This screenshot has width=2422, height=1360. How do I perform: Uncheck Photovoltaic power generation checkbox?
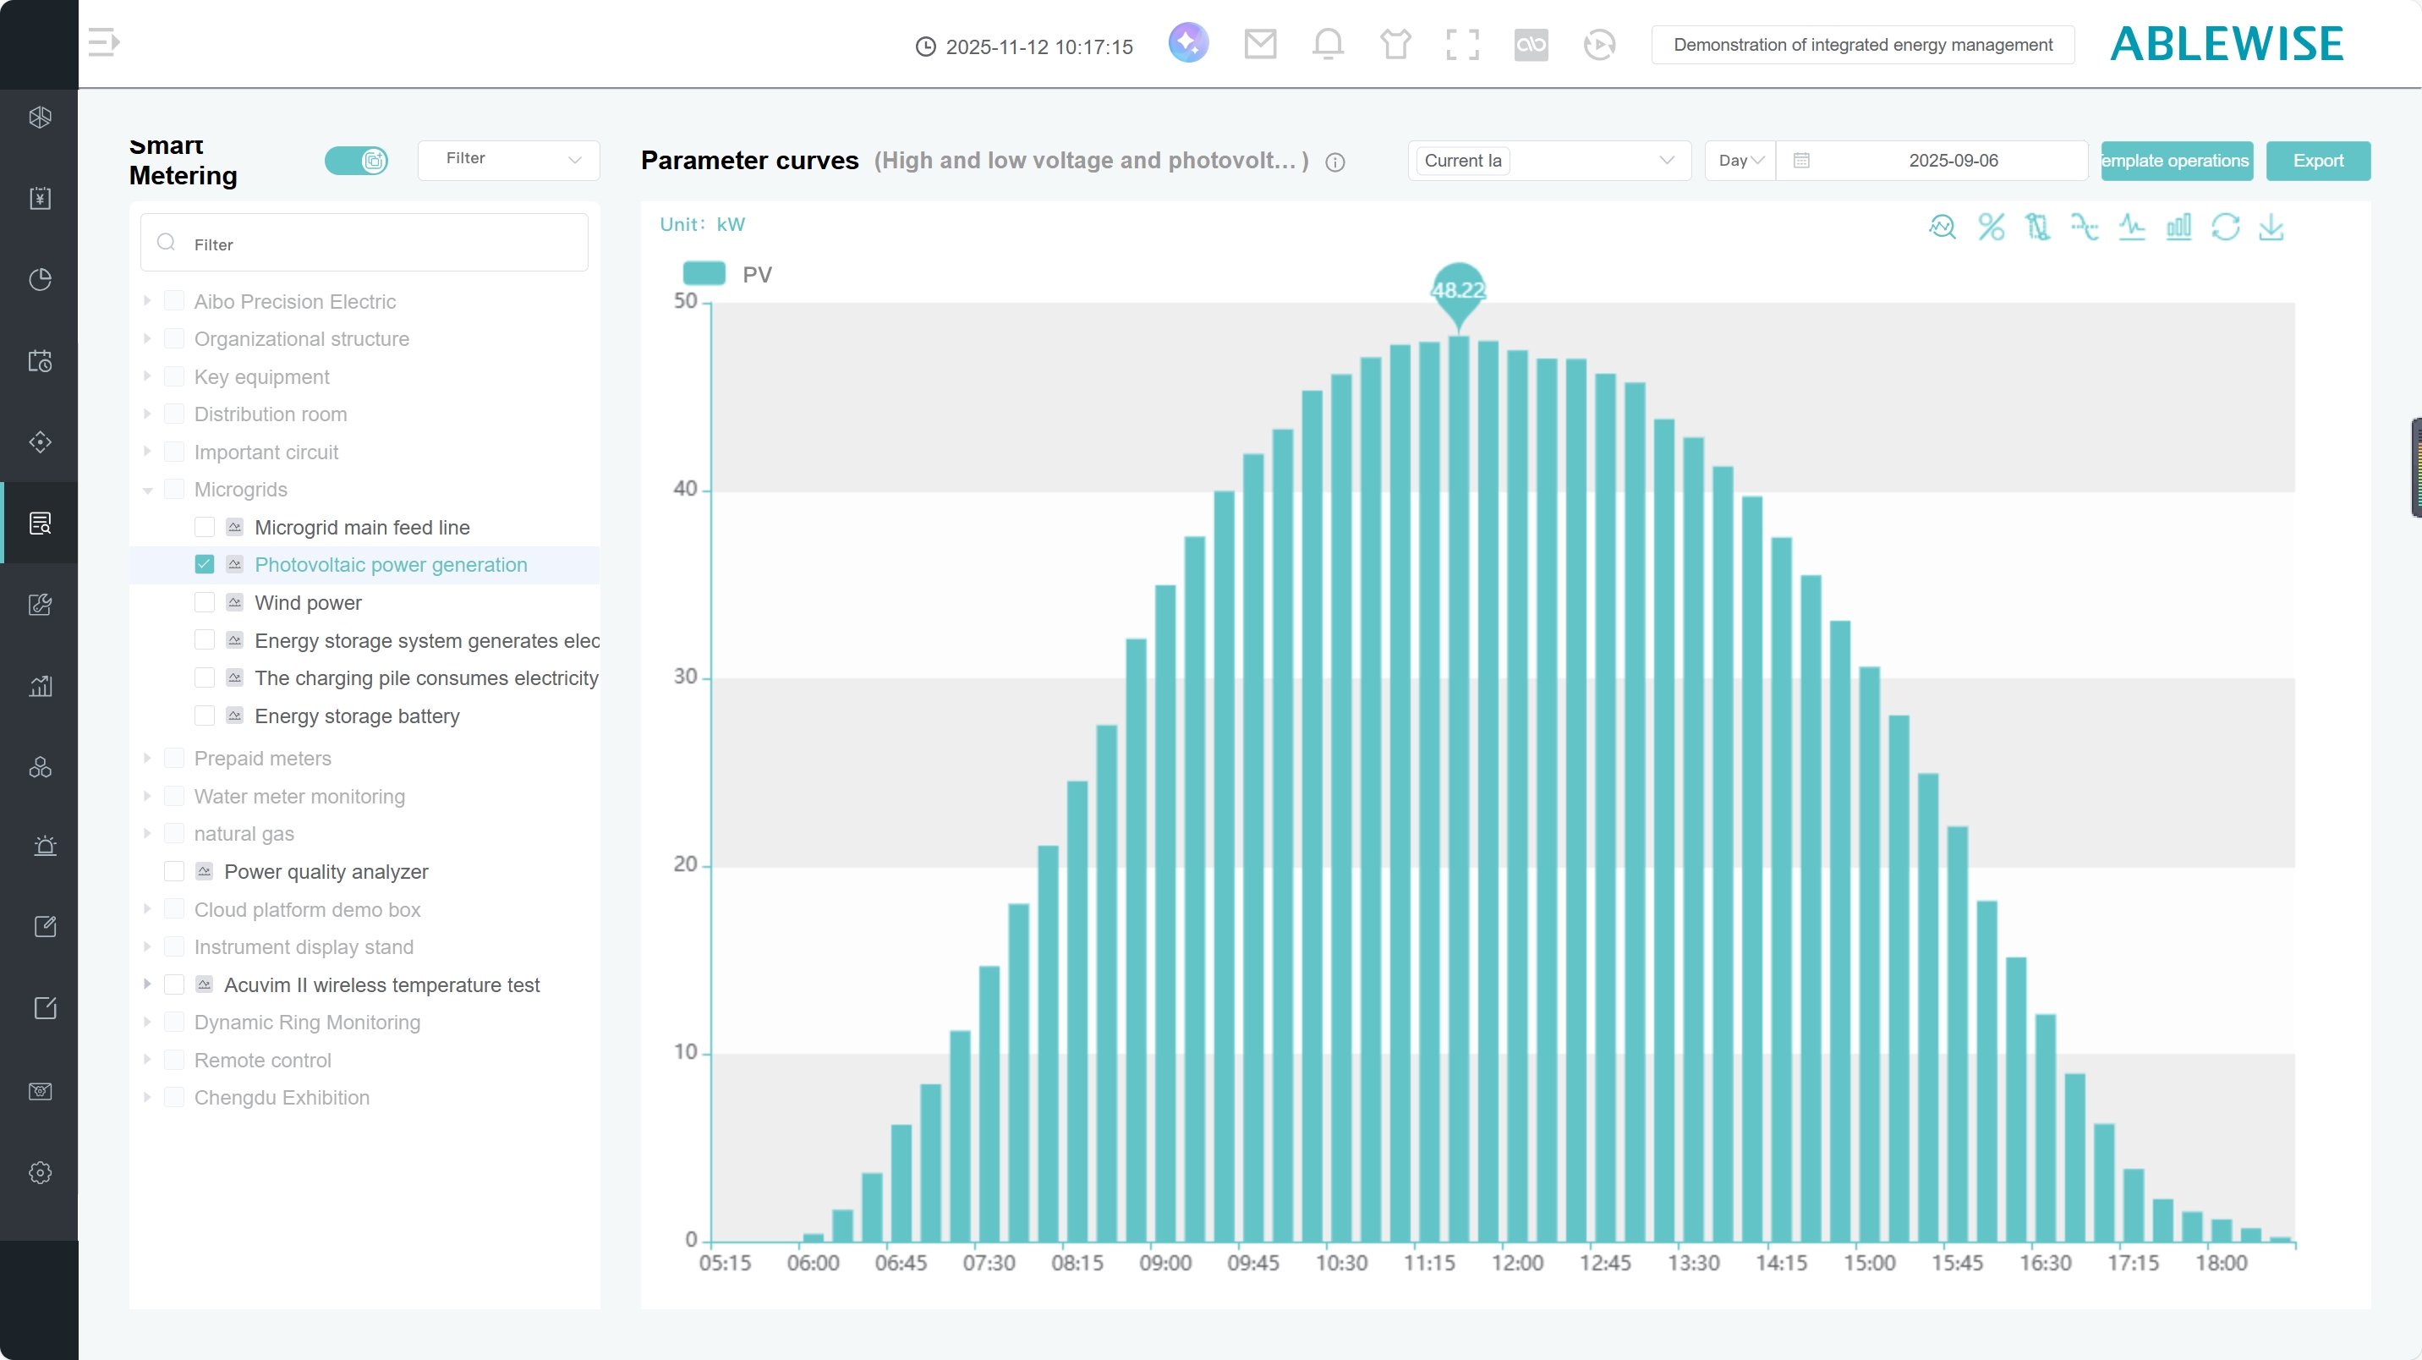tap(204, 564)
